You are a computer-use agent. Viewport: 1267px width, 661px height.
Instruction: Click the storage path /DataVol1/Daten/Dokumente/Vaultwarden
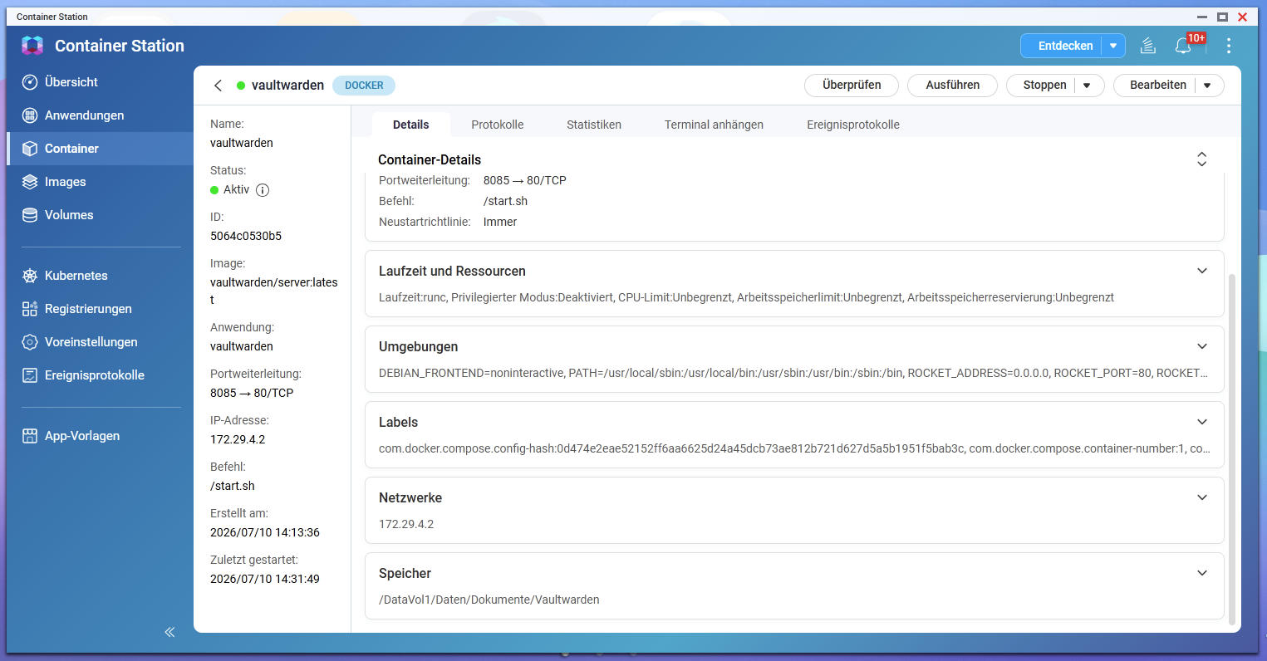[x=489, y=600]
